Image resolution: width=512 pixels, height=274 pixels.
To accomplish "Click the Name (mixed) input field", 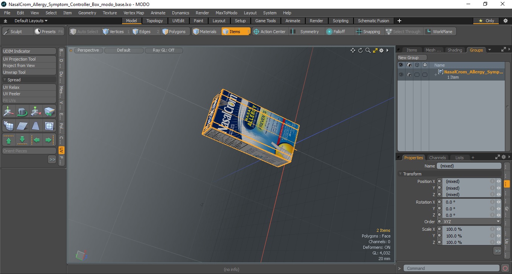I will pos(469,166).
